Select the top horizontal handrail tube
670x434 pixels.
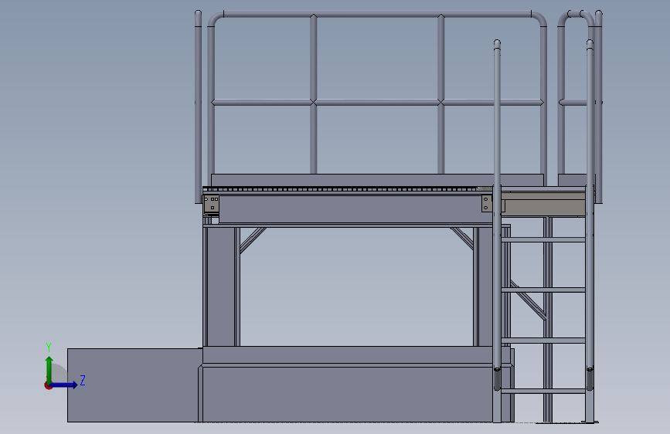(x=377, y=14)
